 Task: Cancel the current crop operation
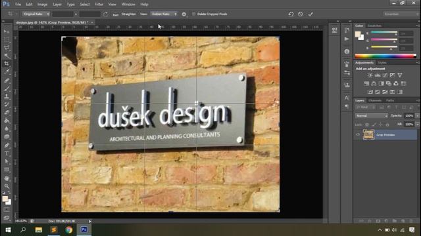tap(301, 14)
